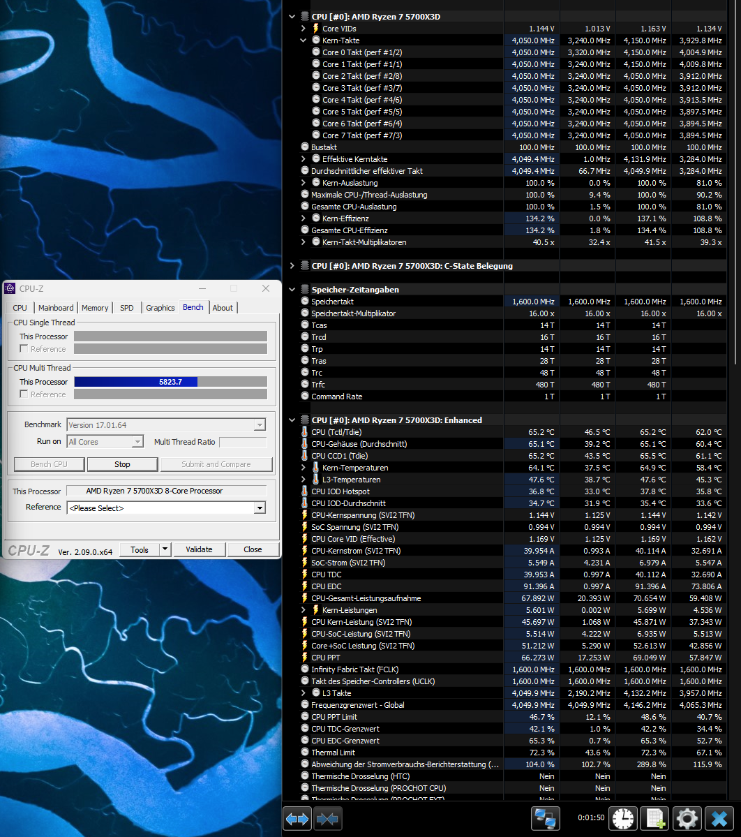
Task: Open the Benchmark version dropdown
Action: (260, 425)
